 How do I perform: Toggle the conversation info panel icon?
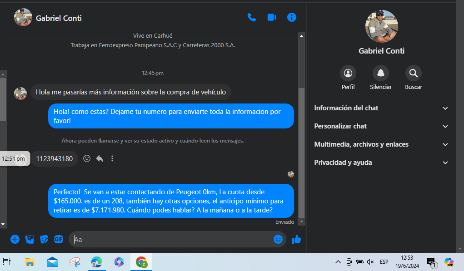[x=292, y=17]
